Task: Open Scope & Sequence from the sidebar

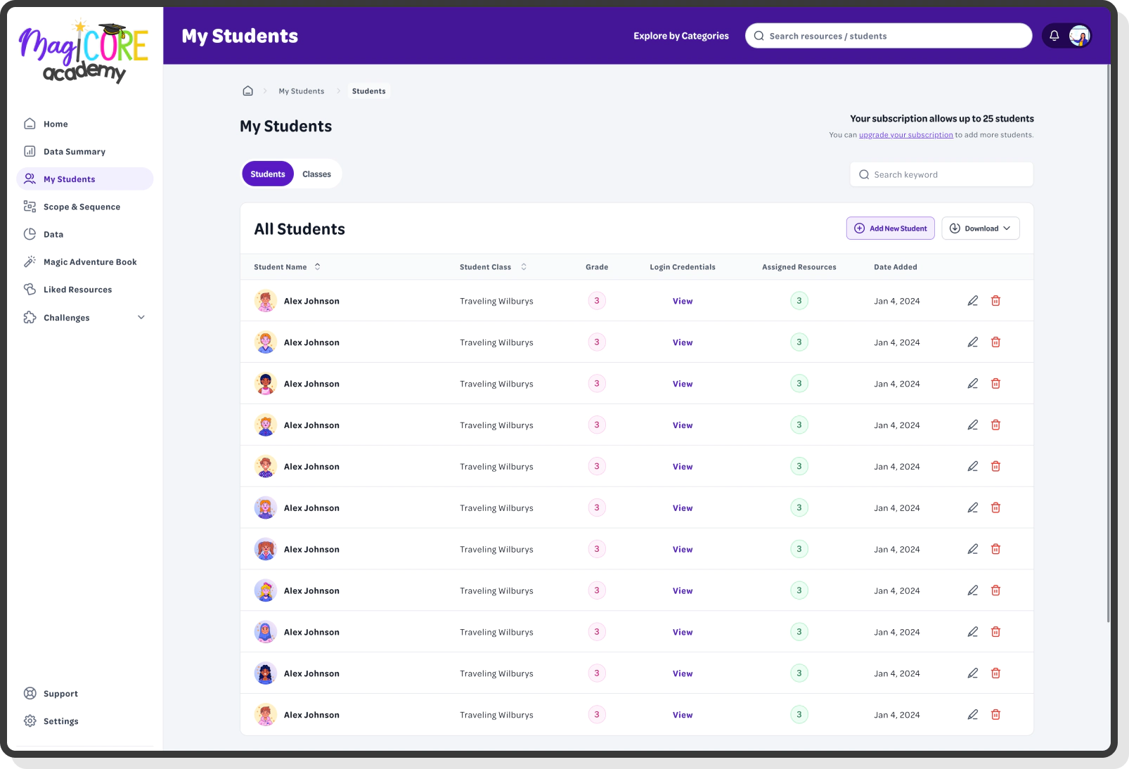Action: 82,206
